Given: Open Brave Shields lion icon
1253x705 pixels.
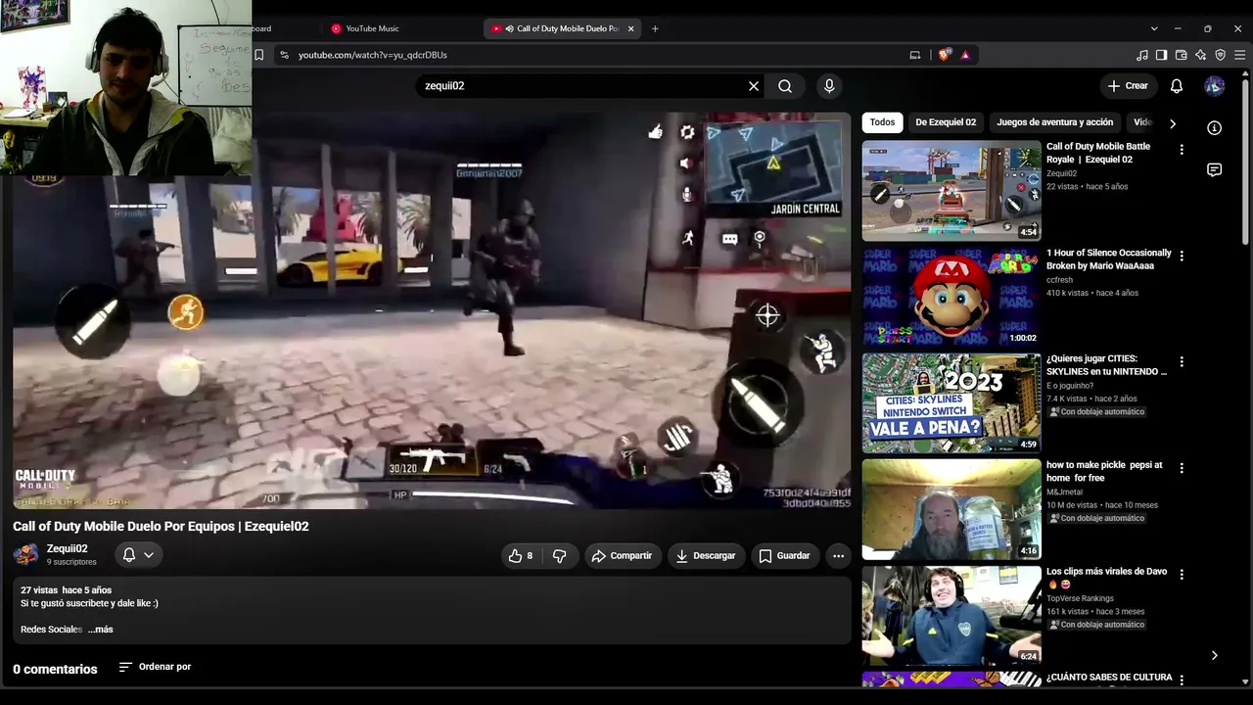Looking at the screenshot, I should [944, 55].
